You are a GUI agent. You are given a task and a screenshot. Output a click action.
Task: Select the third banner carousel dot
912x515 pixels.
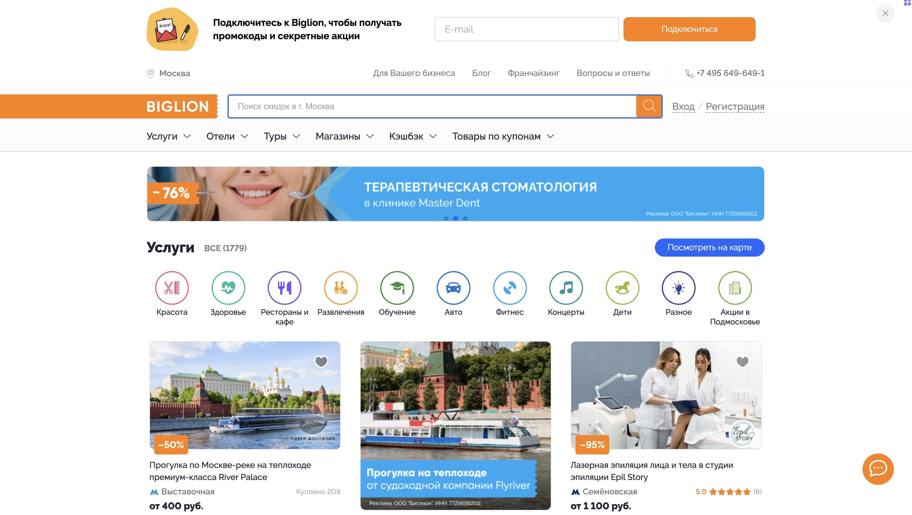465,218
